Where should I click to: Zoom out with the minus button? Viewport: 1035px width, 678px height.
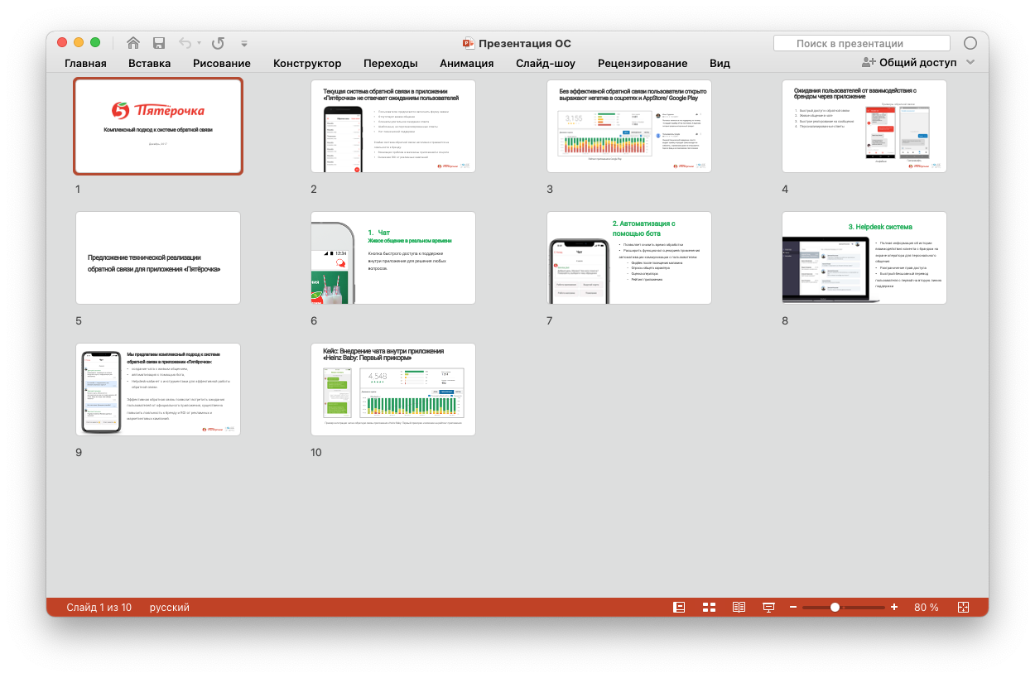pyautogui.click(x=793, y=608)
